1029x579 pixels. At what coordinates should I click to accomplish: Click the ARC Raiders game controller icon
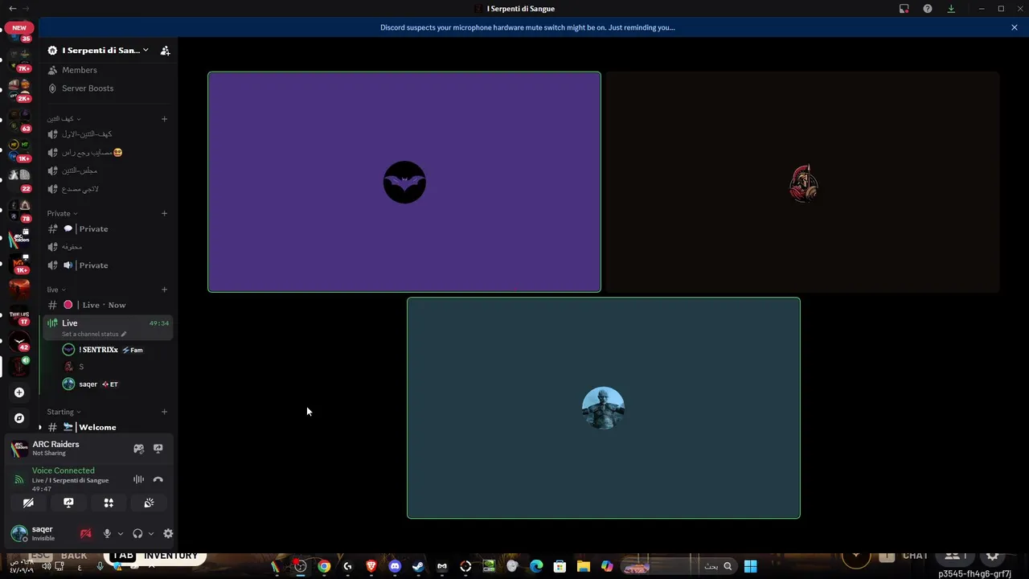click(x=138, y=449)
